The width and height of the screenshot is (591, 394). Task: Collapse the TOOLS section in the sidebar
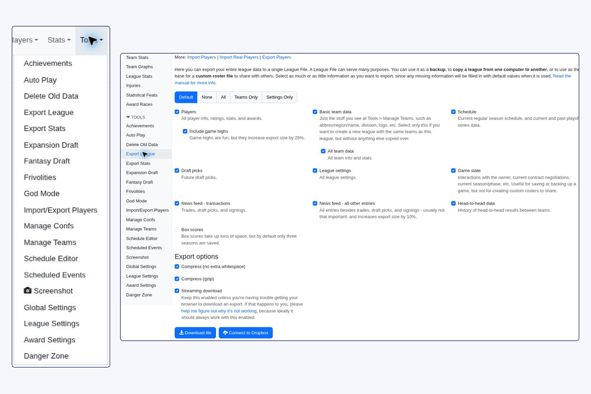click(x=135, y=117)
